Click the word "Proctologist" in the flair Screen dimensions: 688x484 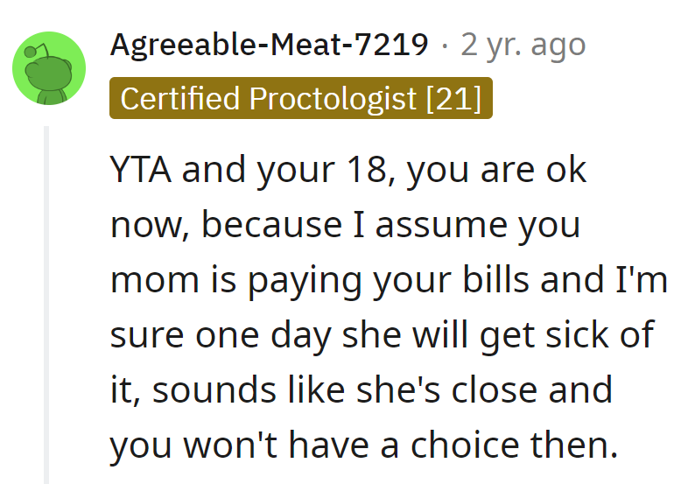(x=333, y=98)
